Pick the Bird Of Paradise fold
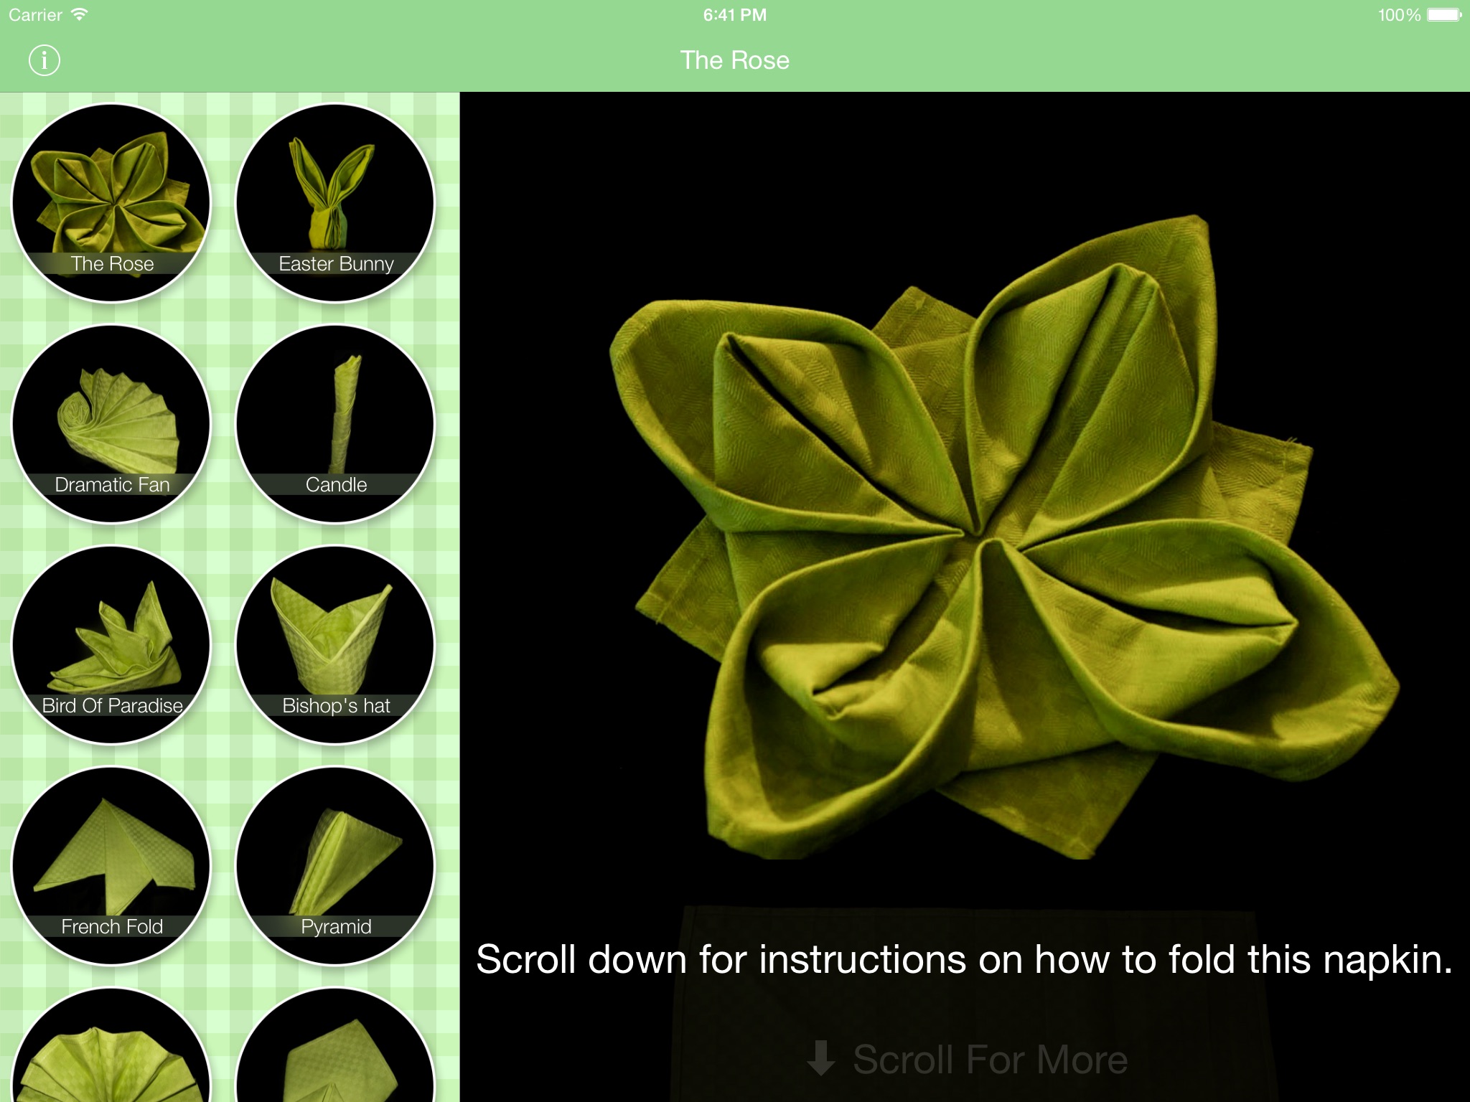Screen dimensions: 1470x1102 112,644
